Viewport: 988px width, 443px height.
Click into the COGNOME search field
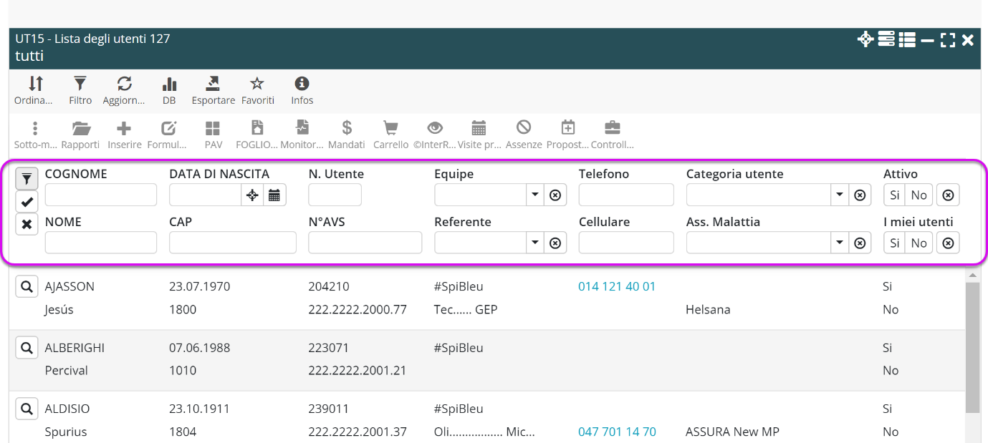click(100, 195)
